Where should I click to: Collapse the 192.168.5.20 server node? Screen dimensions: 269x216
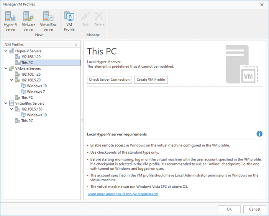[x=11, y=80]
